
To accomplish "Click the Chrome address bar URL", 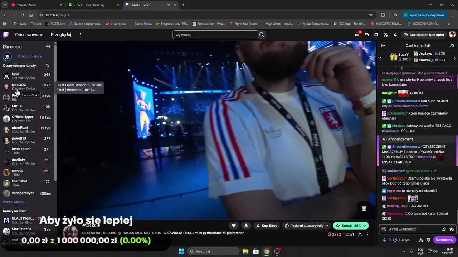I will pyautogui.click(x=58, y=15).
